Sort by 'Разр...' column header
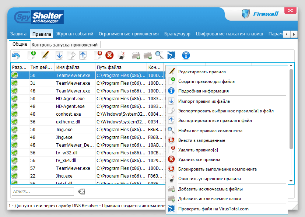The height and width of the screenshot is (217, 305). (20, 67)
